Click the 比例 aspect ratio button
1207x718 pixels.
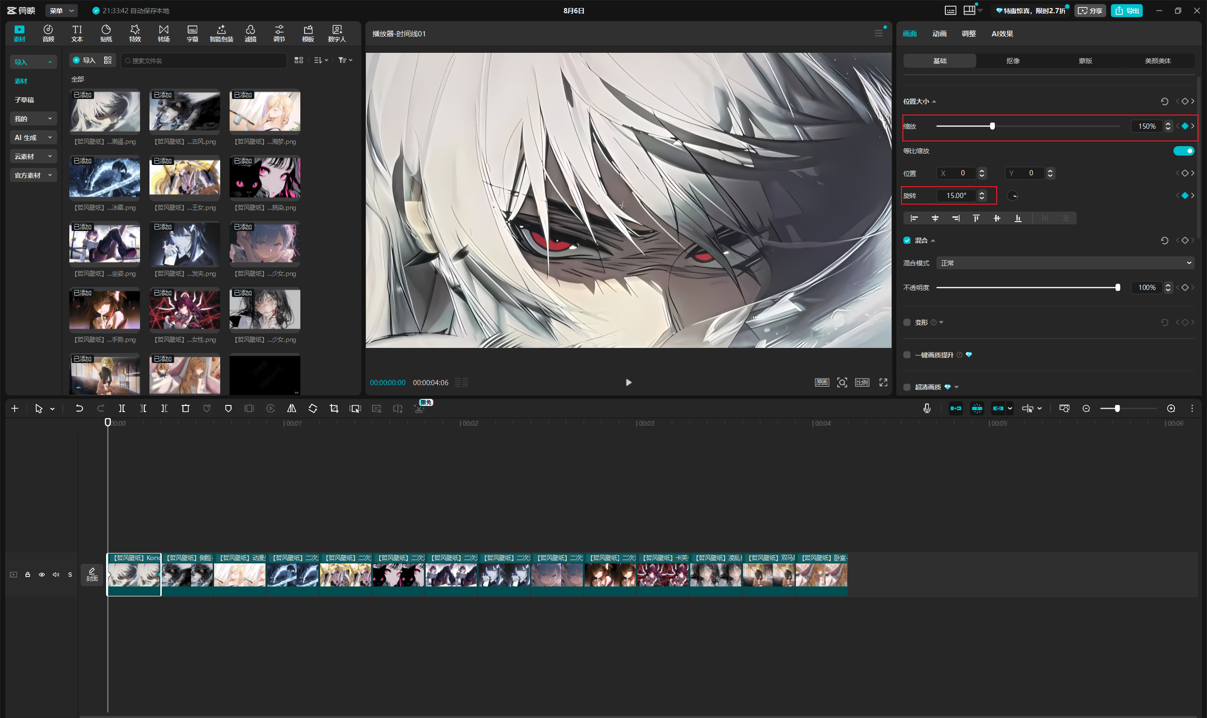click(x=862, y=382)
